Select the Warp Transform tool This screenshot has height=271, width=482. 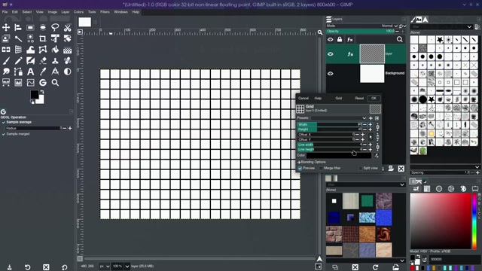[30, 50]
